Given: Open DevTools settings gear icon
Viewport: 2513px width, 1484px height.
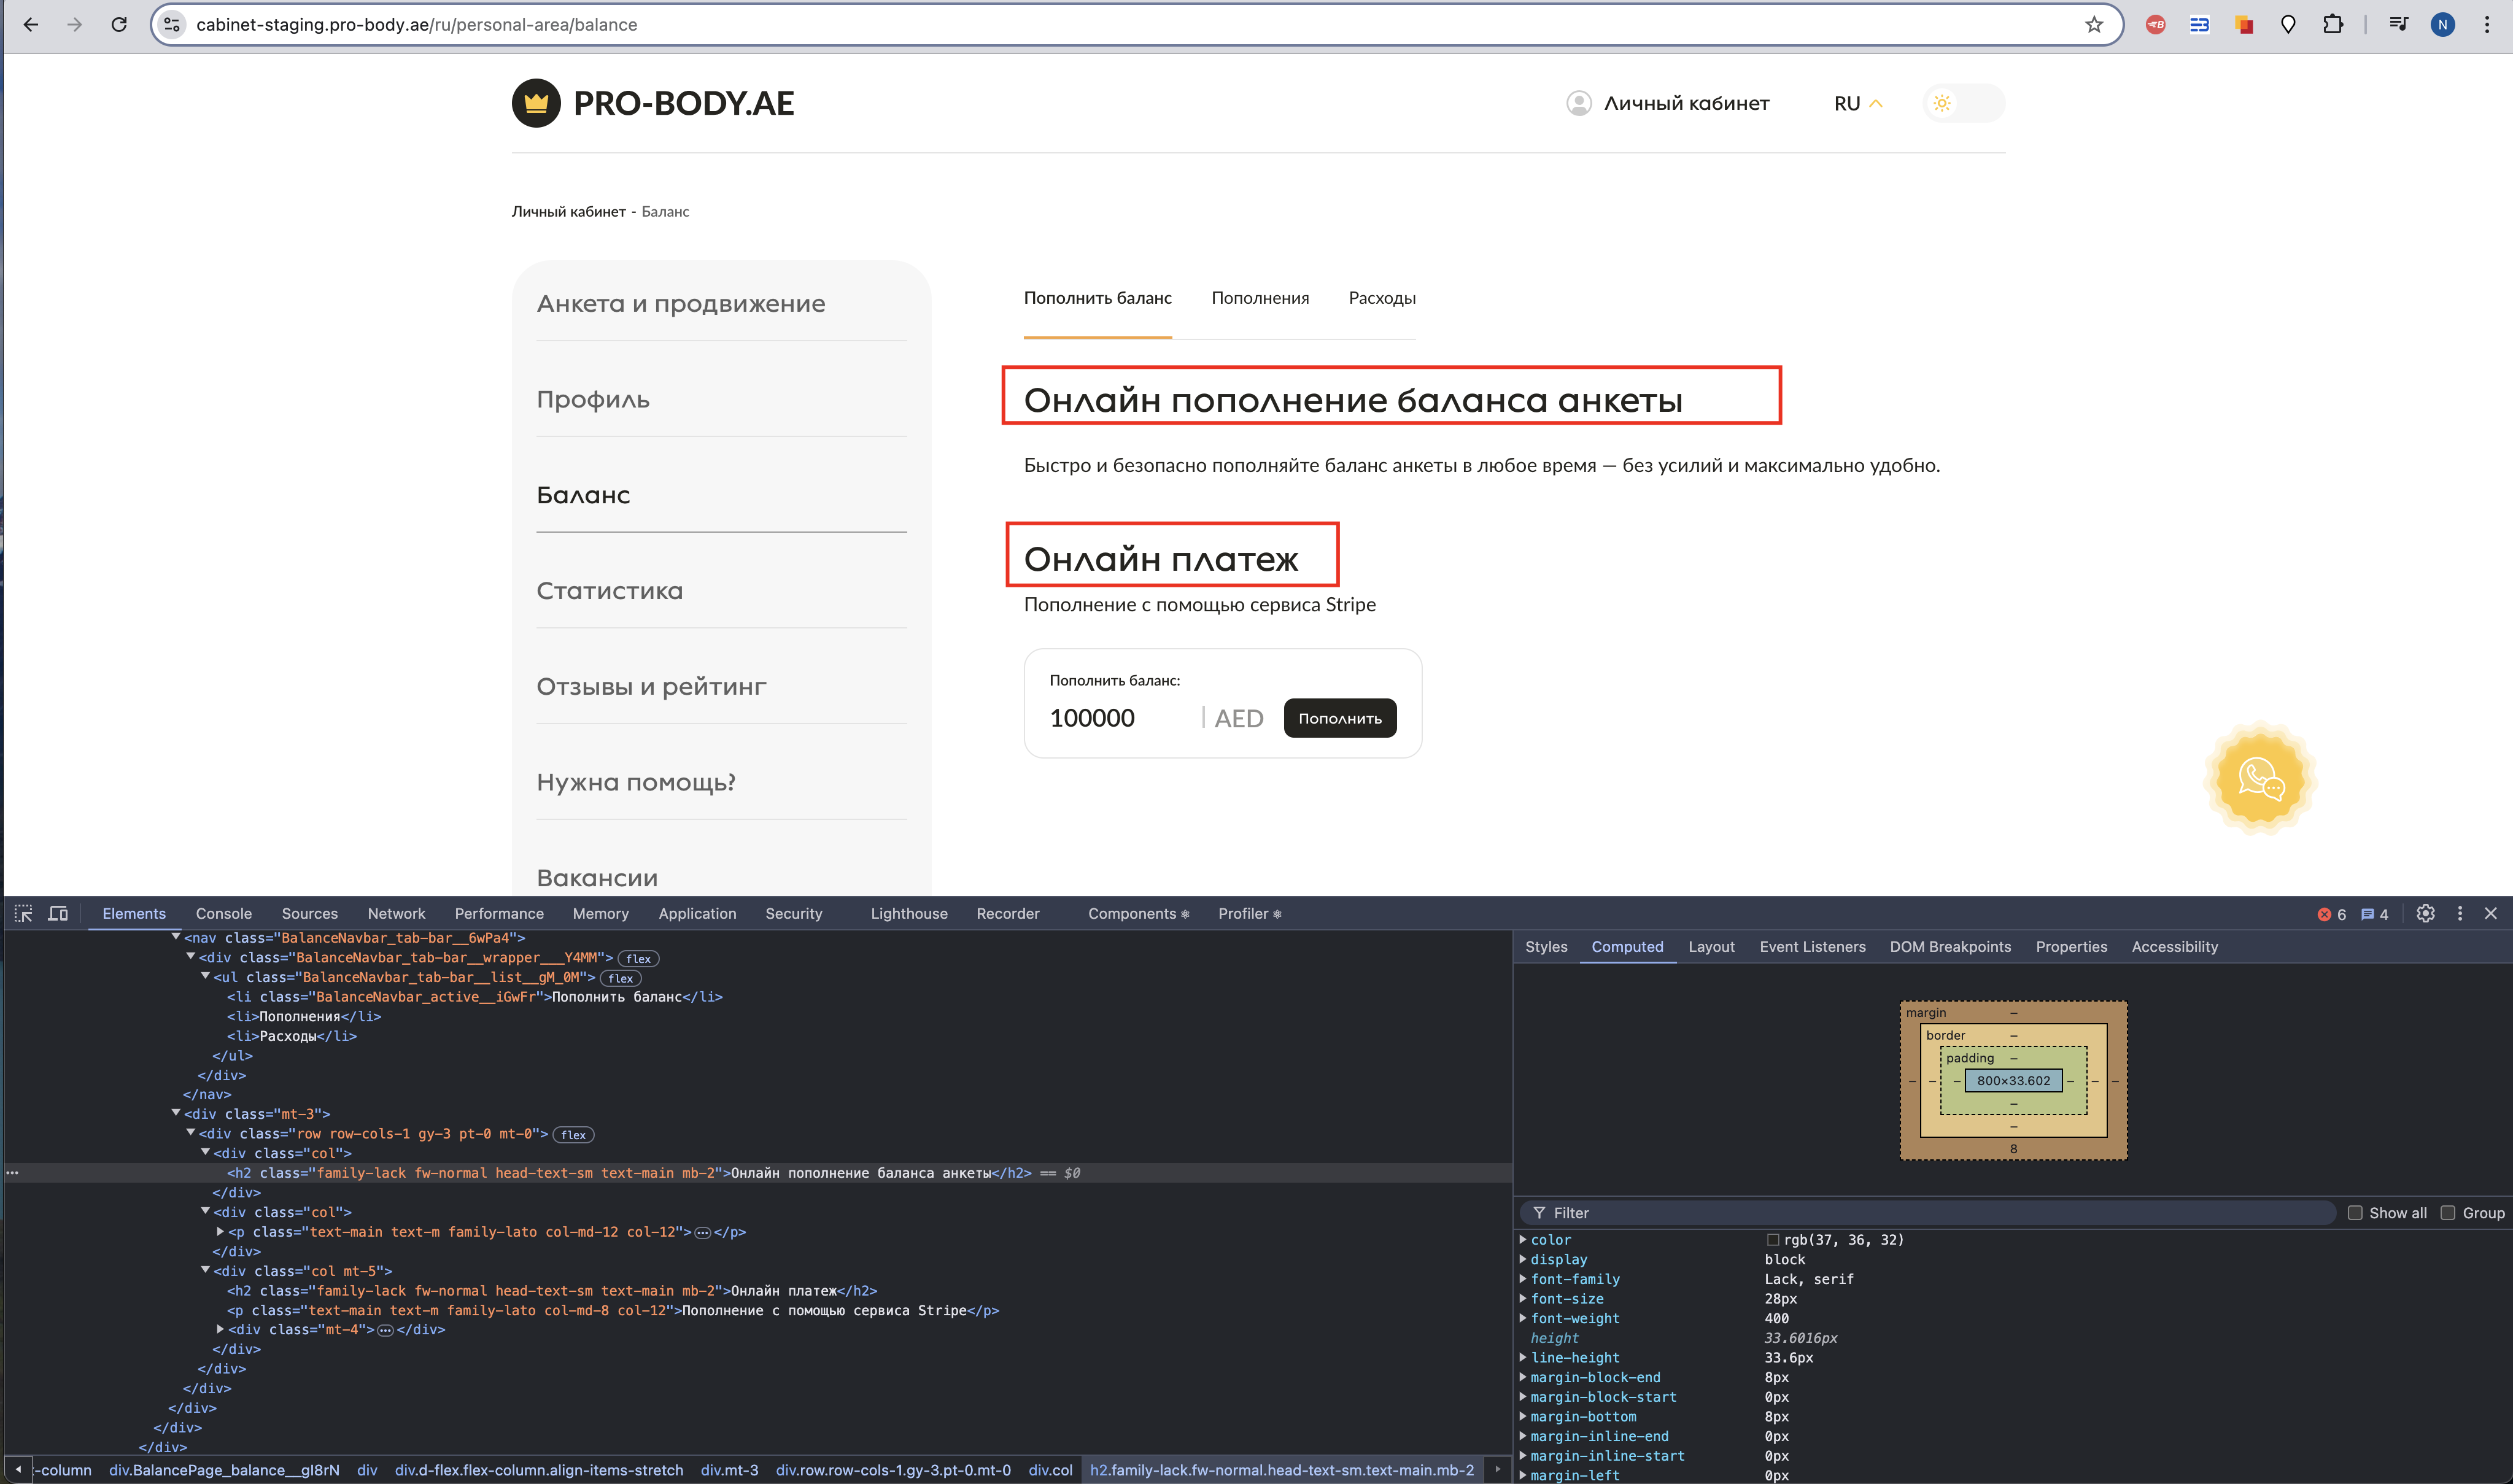Looking at the screenshot, I should [x=2425, y=913].
